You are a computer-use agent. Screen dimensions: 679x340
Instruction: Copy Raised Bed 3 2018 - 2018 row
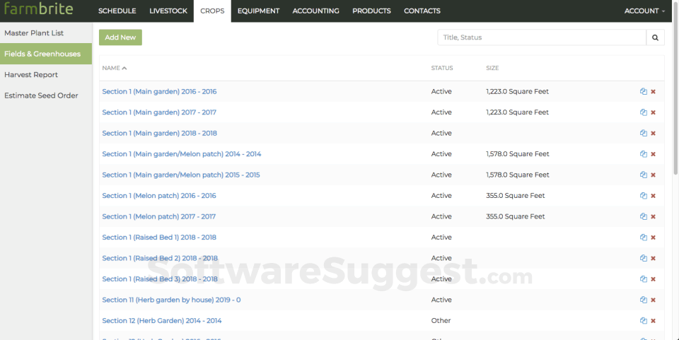643,279
